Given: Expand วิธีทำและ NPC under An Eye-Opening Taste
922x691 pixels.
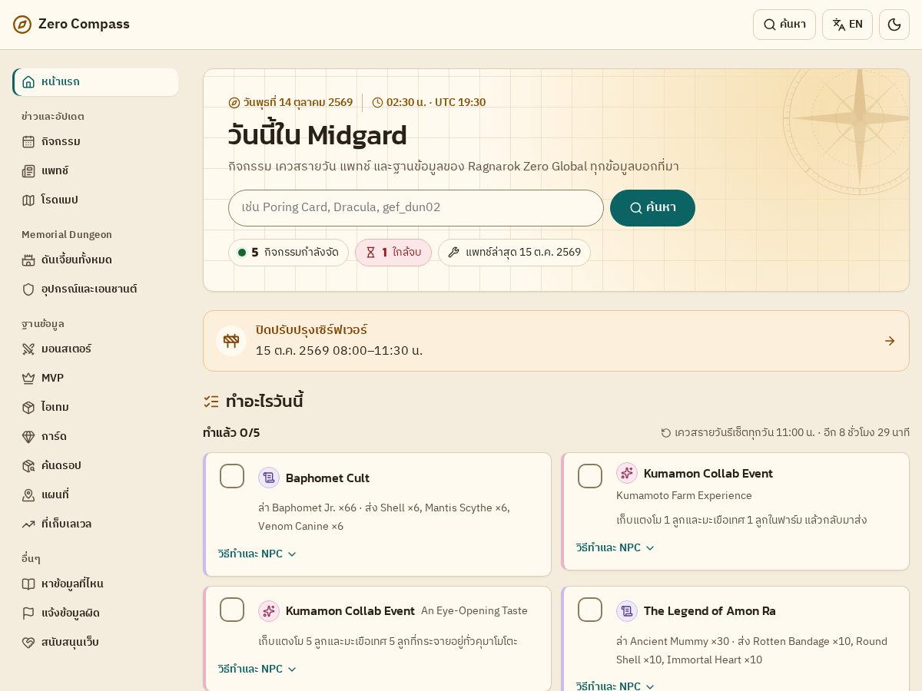Looking at the screenshot, I should (x=257, y=670).
